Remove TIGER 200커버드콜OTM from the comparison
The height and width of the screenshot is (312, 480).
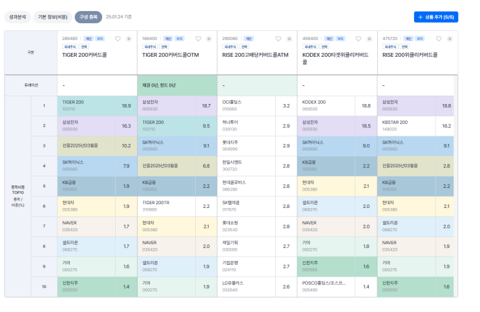click(209, 39)
